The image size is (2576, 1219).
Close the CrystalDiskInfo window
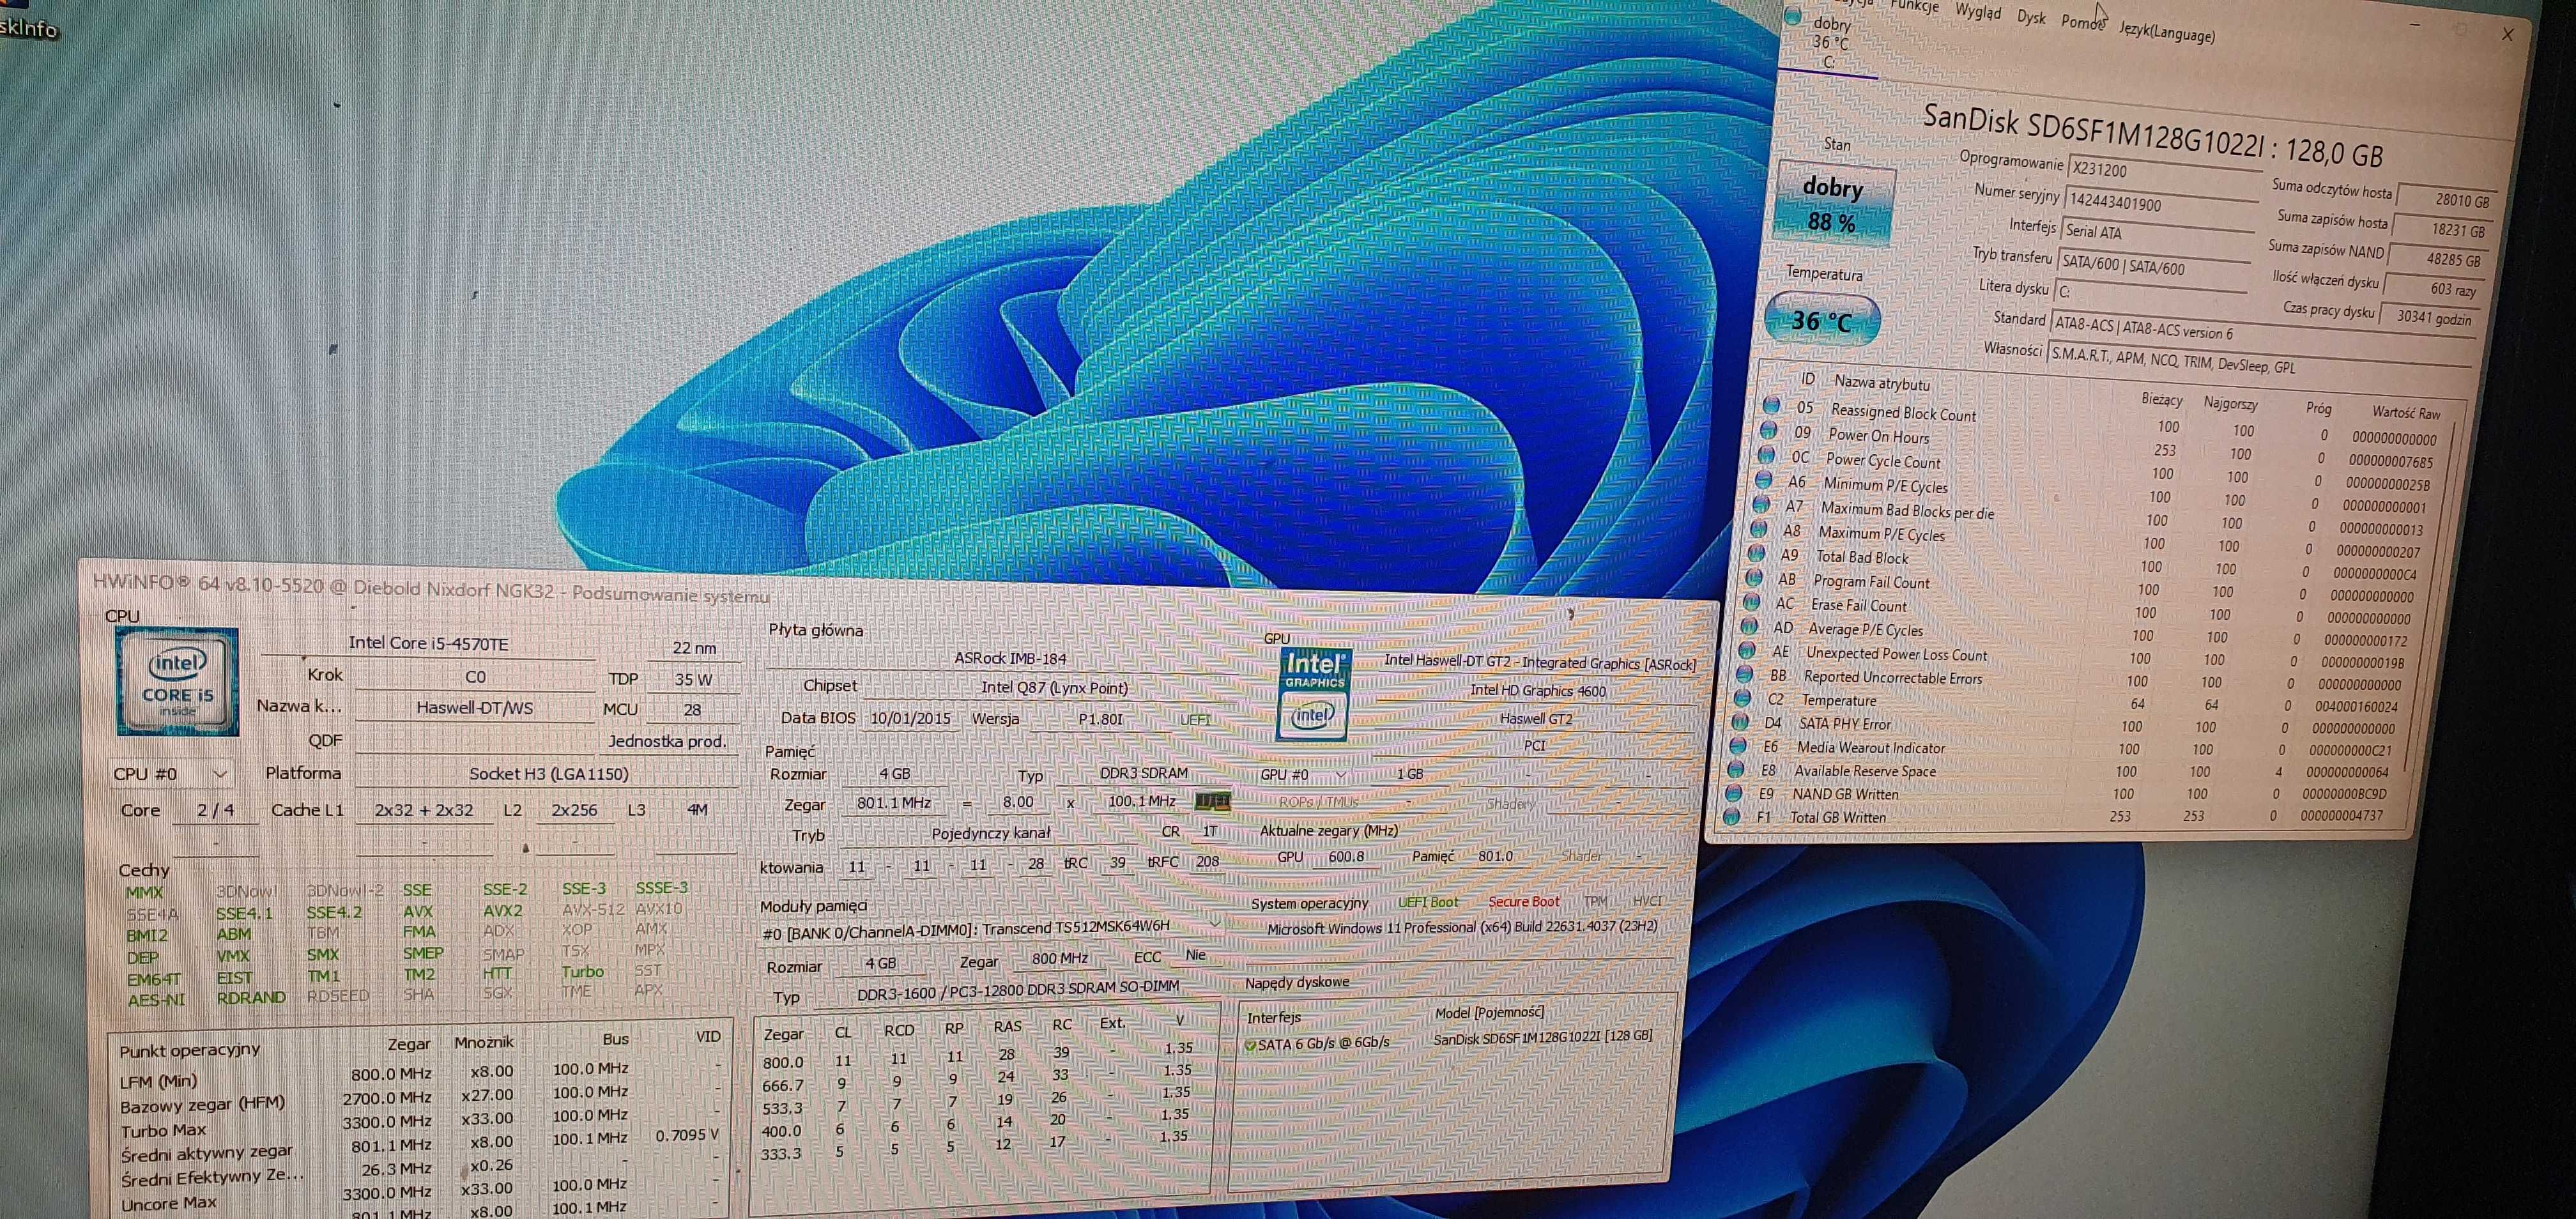pyautogui.click(x=2507, y=34)
